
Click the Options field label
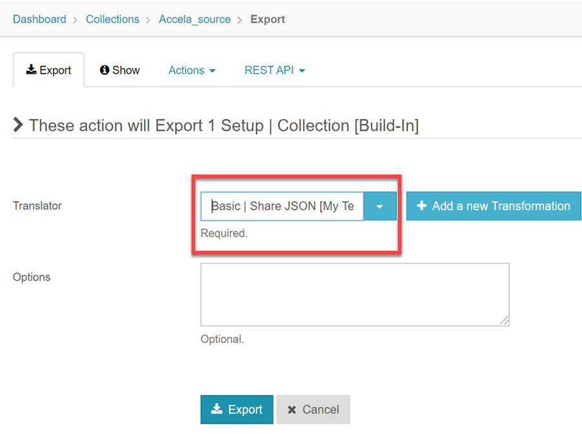32,277
